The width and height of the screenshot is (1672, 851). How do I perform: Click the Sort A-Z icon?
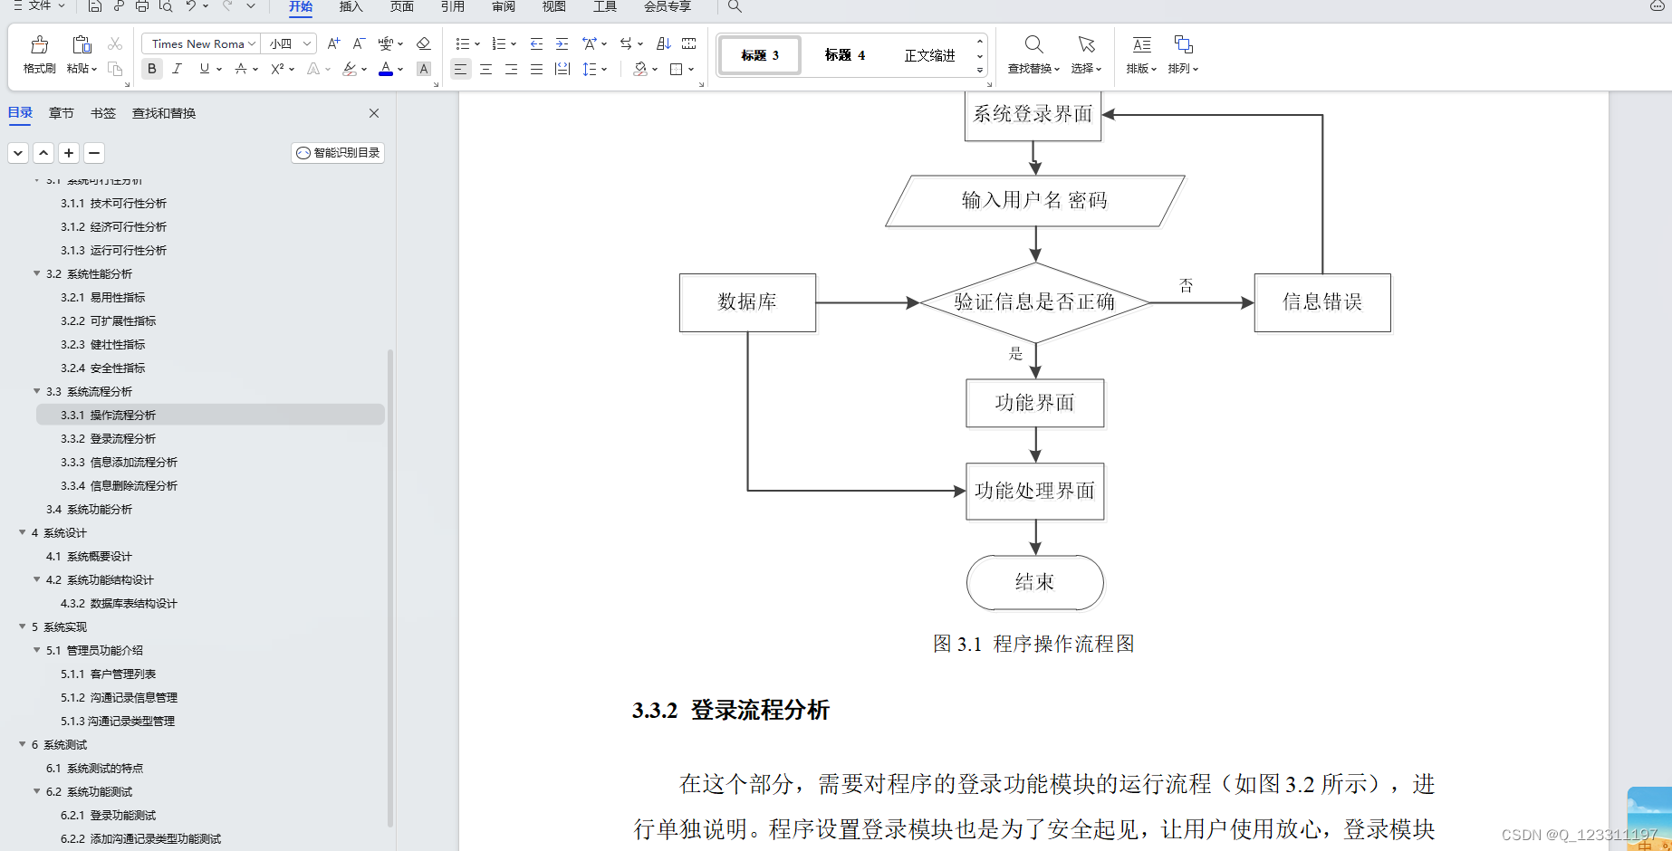tap(663, 43)
